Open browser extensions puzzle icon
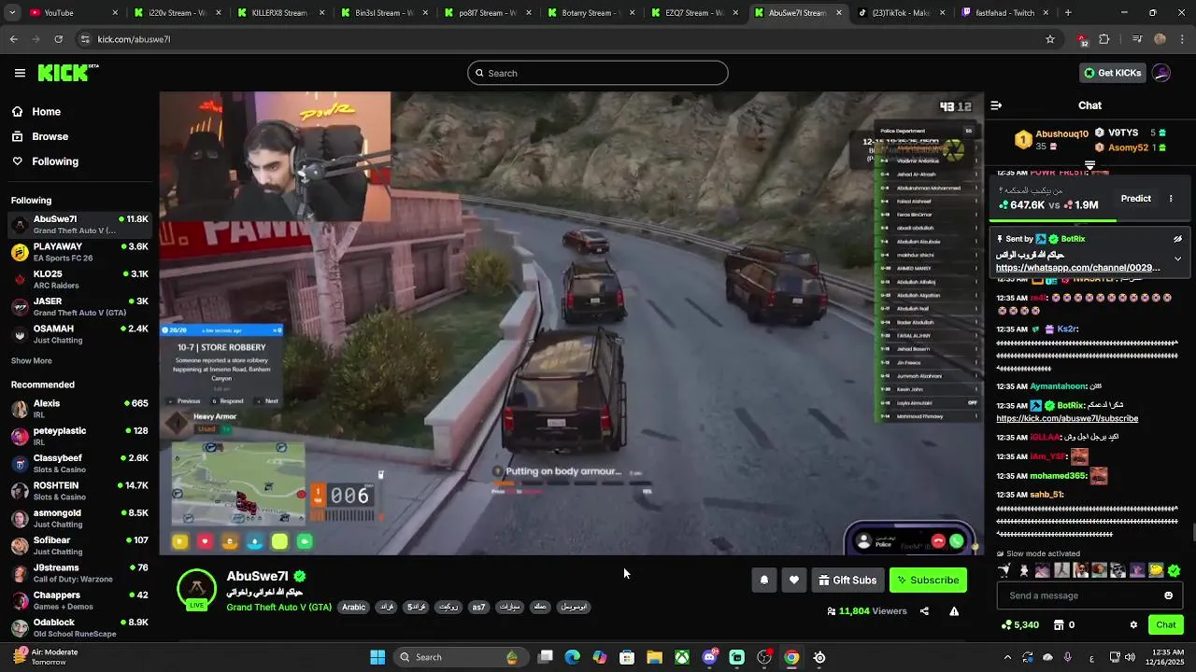This screenshot has width=1196, height=672. 1104,39
